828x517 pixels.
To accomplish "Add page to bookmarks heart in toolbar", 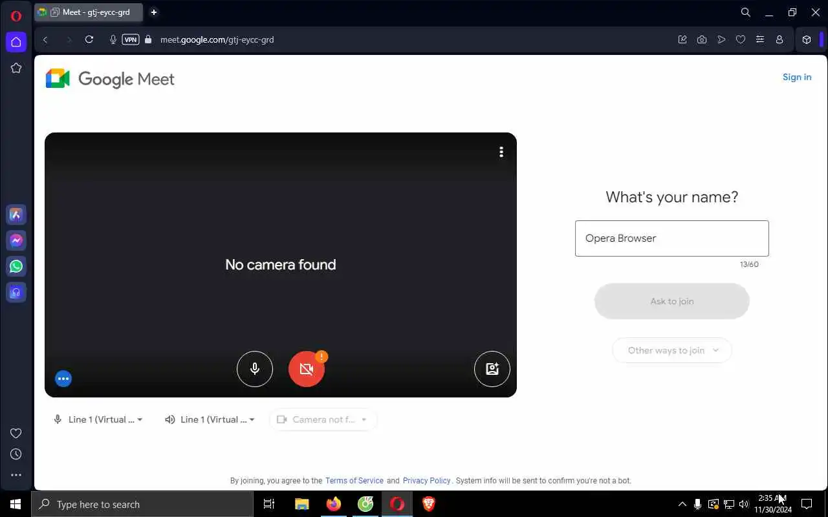I will [741, 39].
